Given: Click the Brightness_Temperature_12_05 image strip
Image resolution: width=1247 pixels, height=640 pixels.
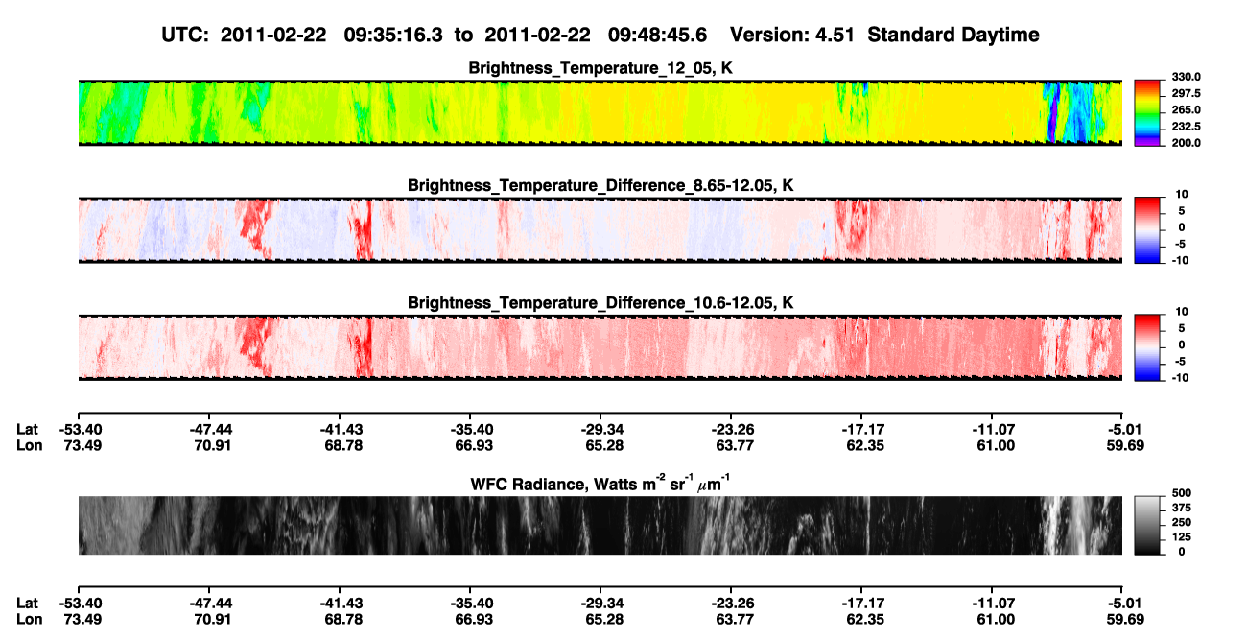Looking at the screenshot, I should pyautogui.click(x=600, y=113).
